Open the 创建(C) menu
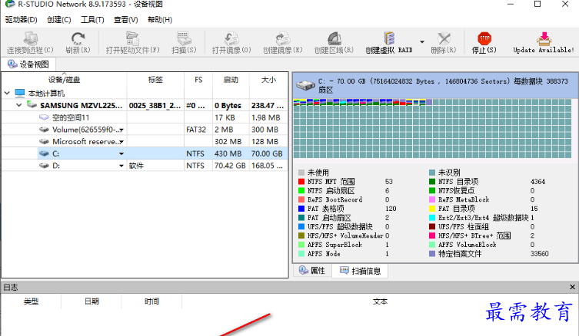The width and height of the screenshot is (579, 336). 59,20
